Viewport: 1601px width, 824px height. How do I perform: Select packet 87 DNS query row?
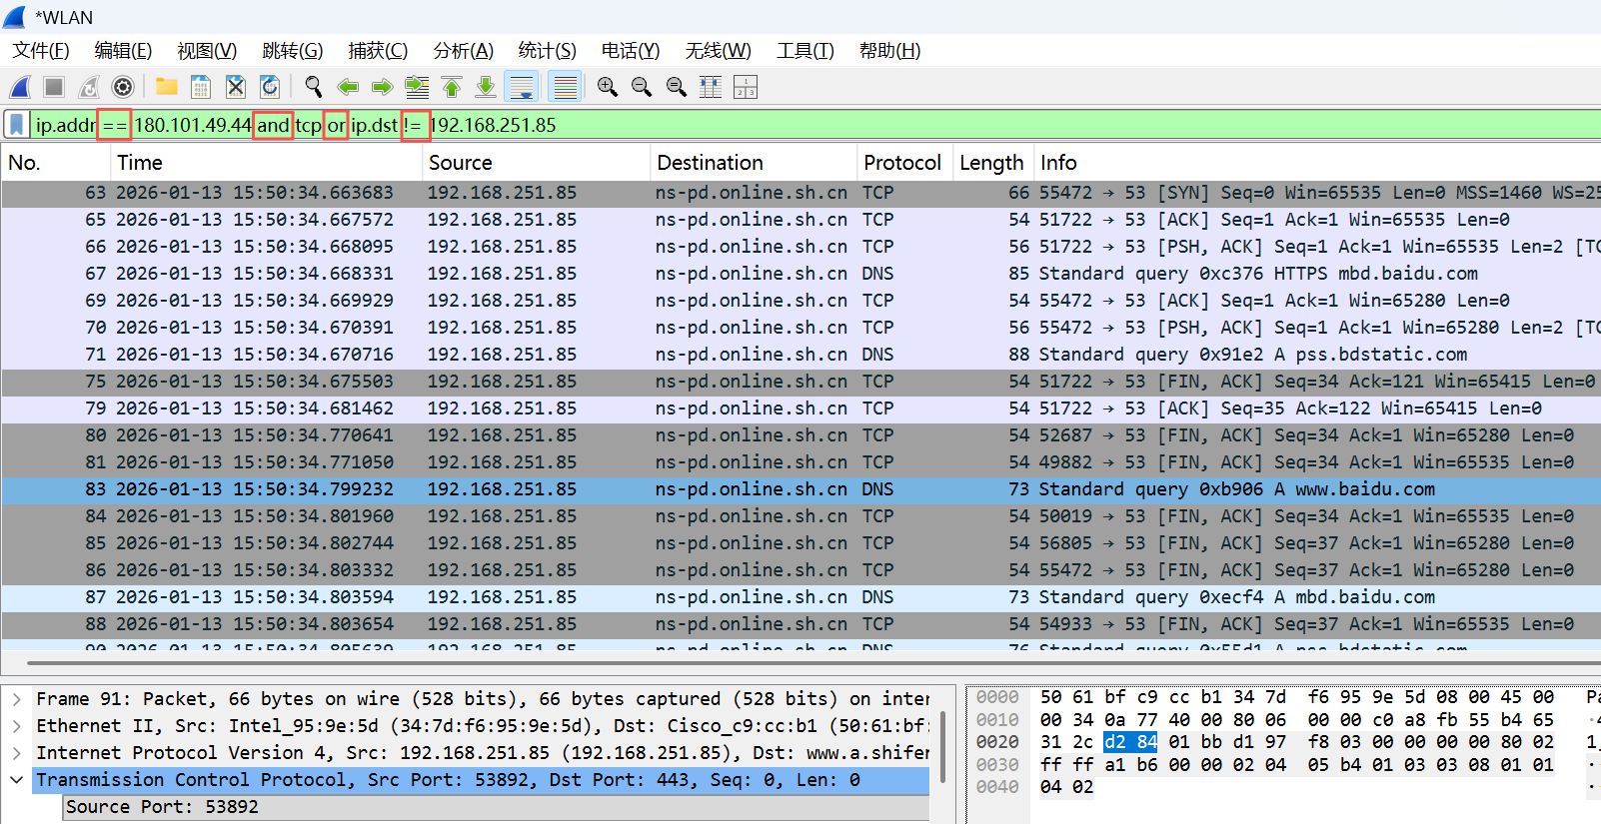point(800,597)
